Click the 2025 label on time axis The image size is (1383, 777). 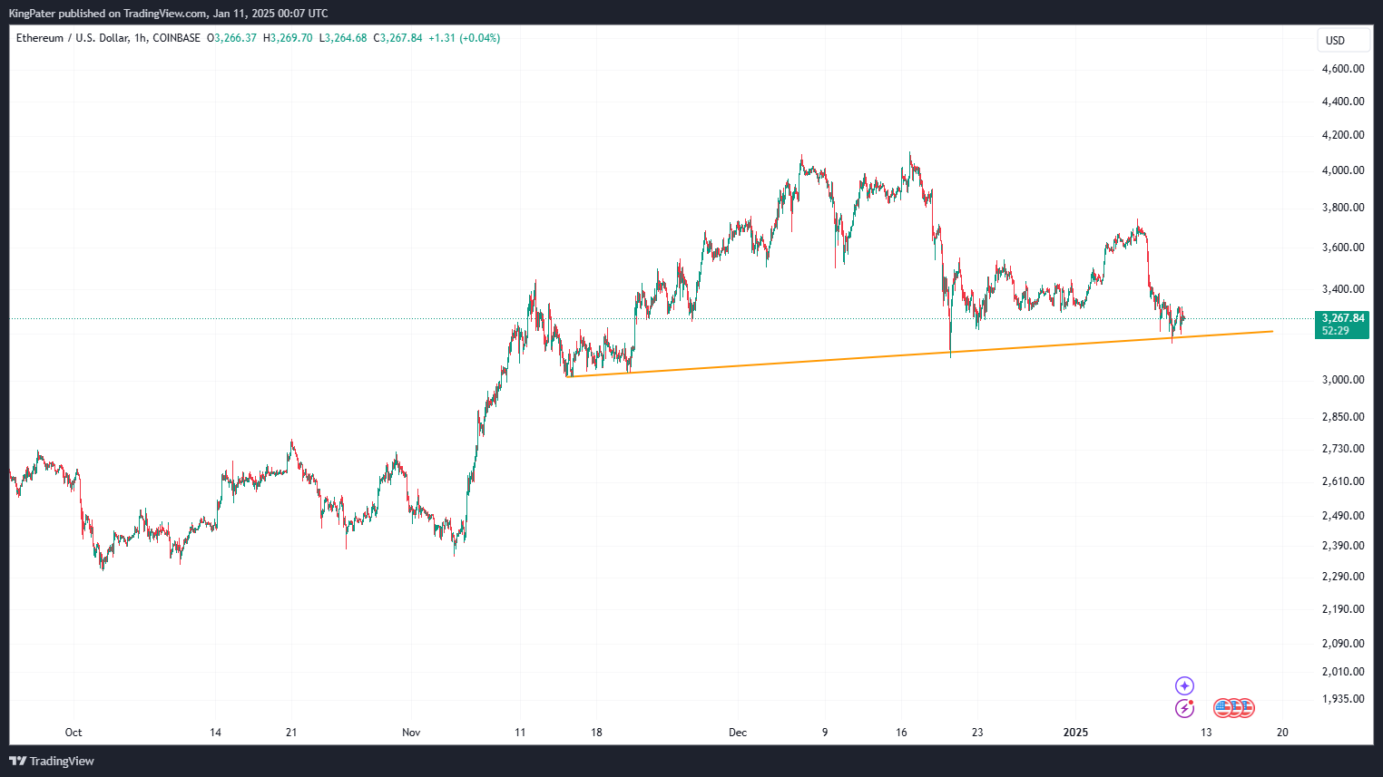click(x=1075, y=733)
